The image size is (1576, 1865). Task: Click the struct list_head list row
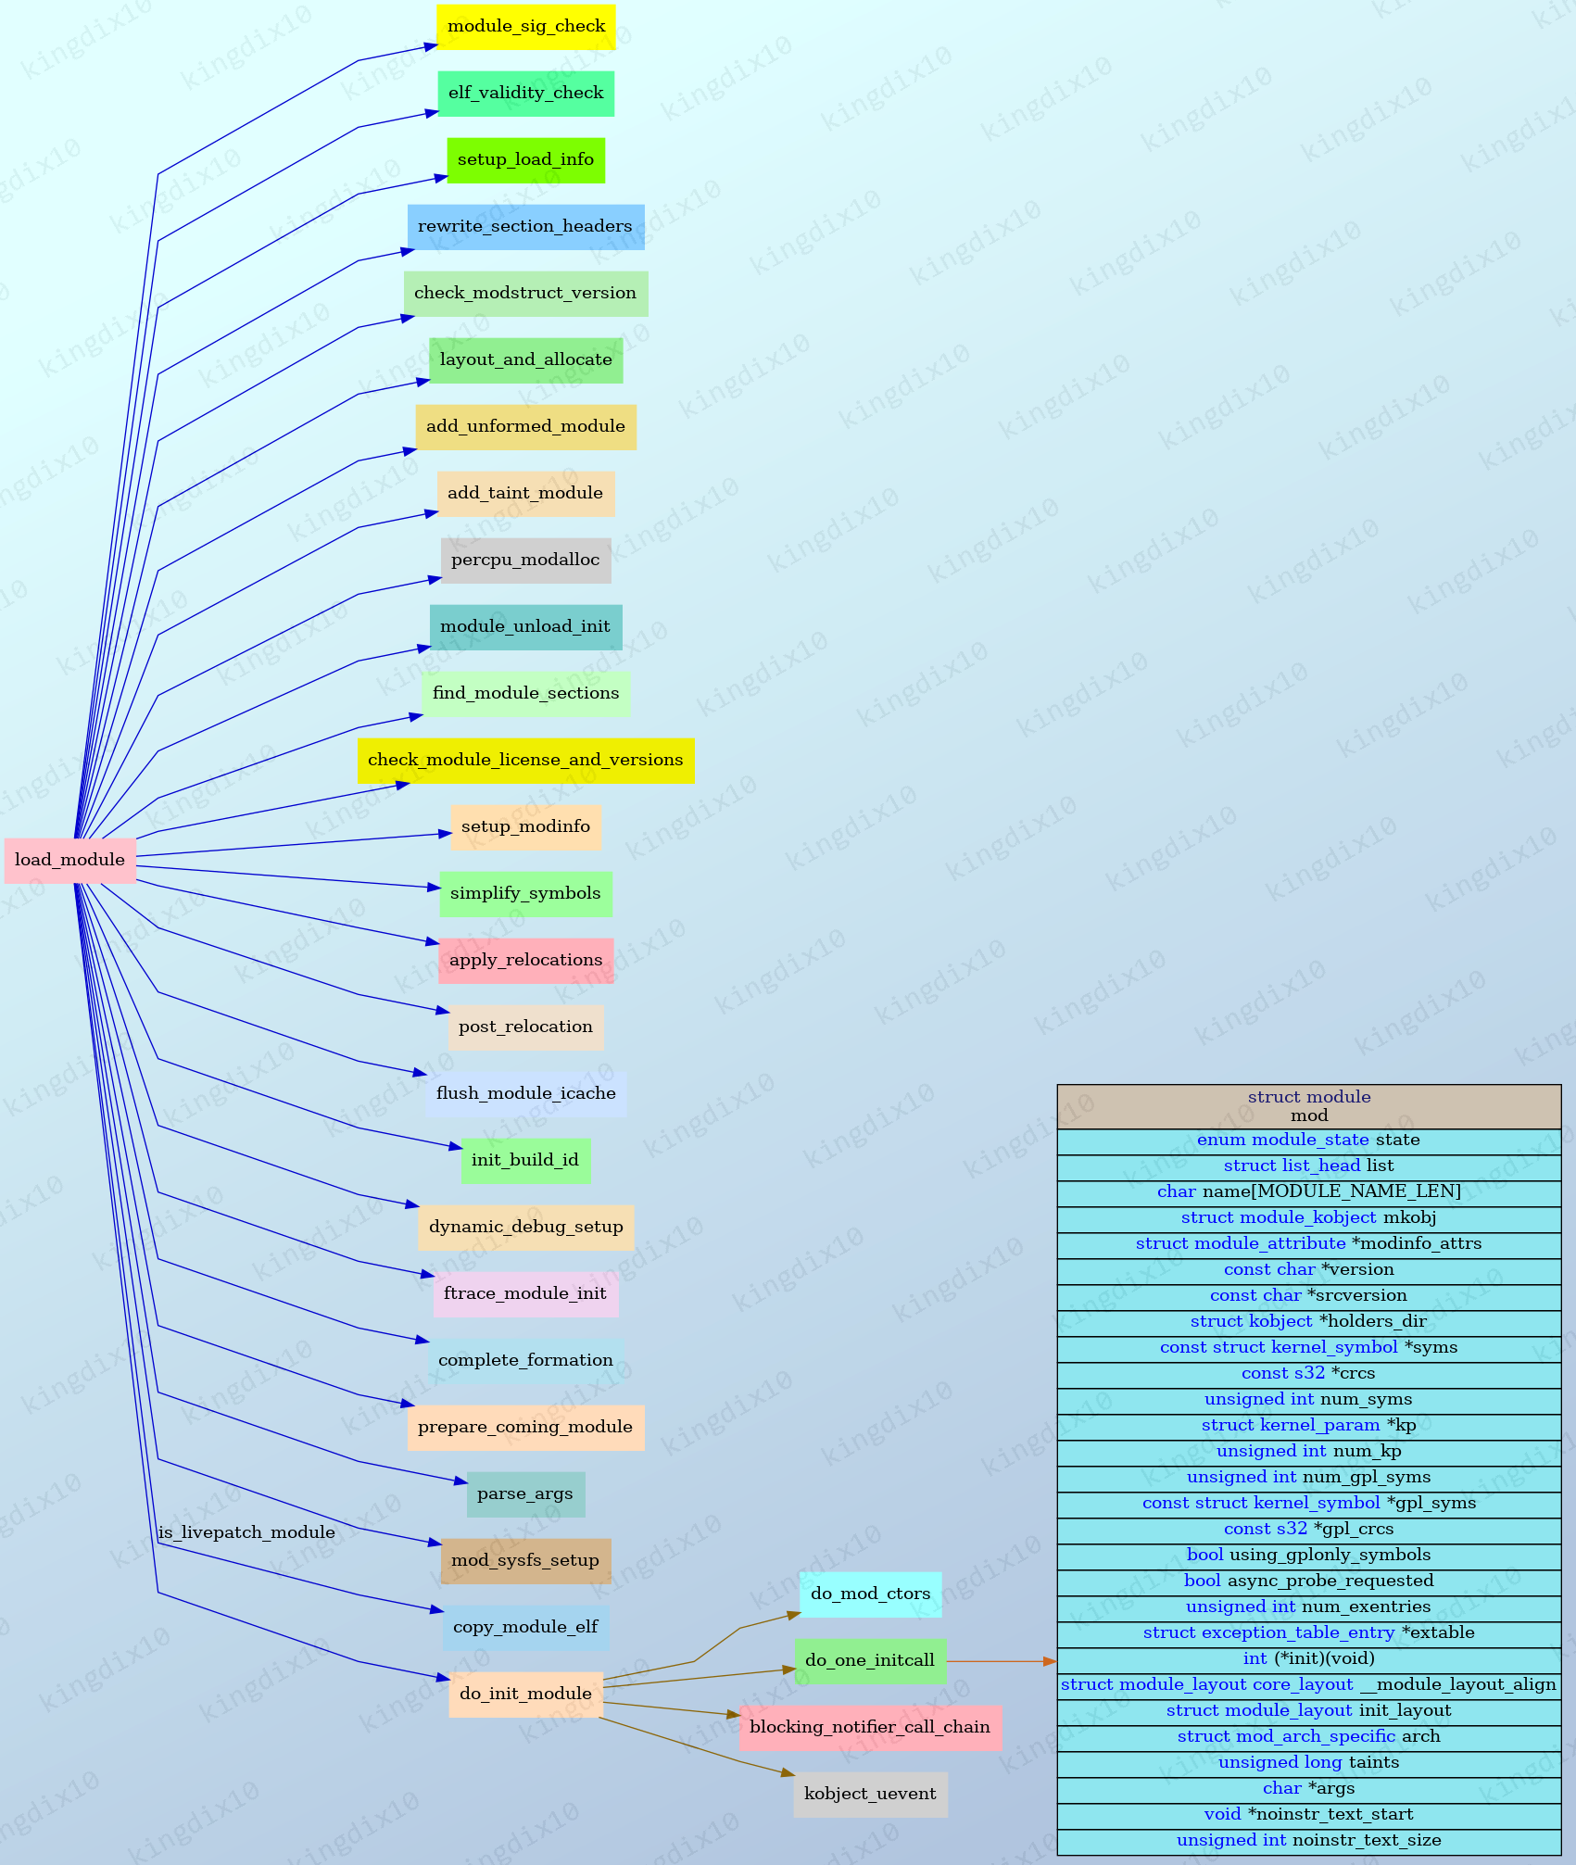click(1309, 1166)
